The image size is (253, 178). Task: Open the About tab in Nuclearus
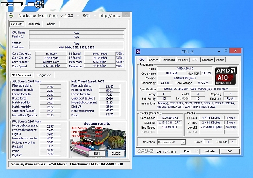click(51, 24)
